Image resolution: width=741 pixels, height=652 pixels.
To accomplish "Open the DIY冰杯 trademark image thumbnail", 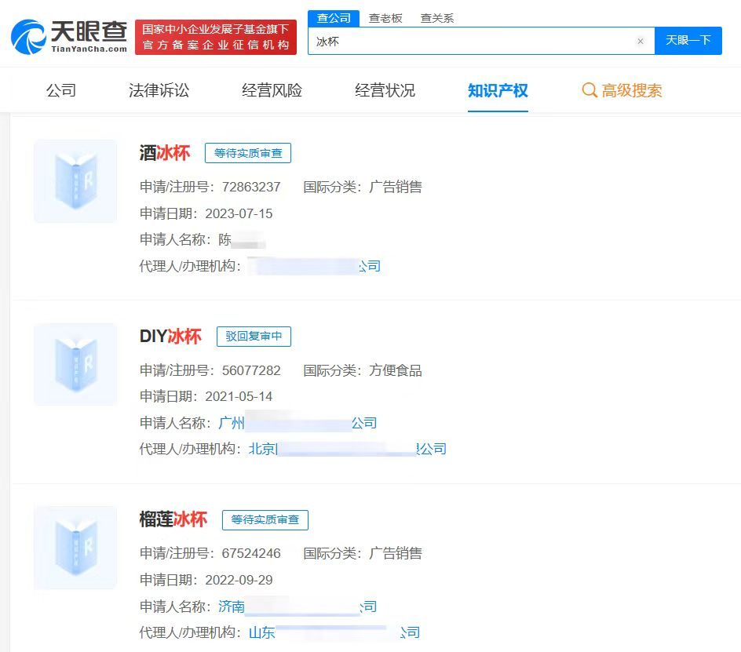I will (x=75, y=363).
